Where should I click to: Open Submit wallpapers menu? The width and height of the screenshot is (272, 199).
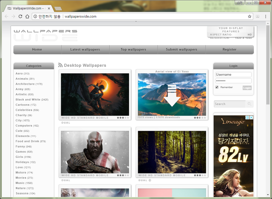181,49
